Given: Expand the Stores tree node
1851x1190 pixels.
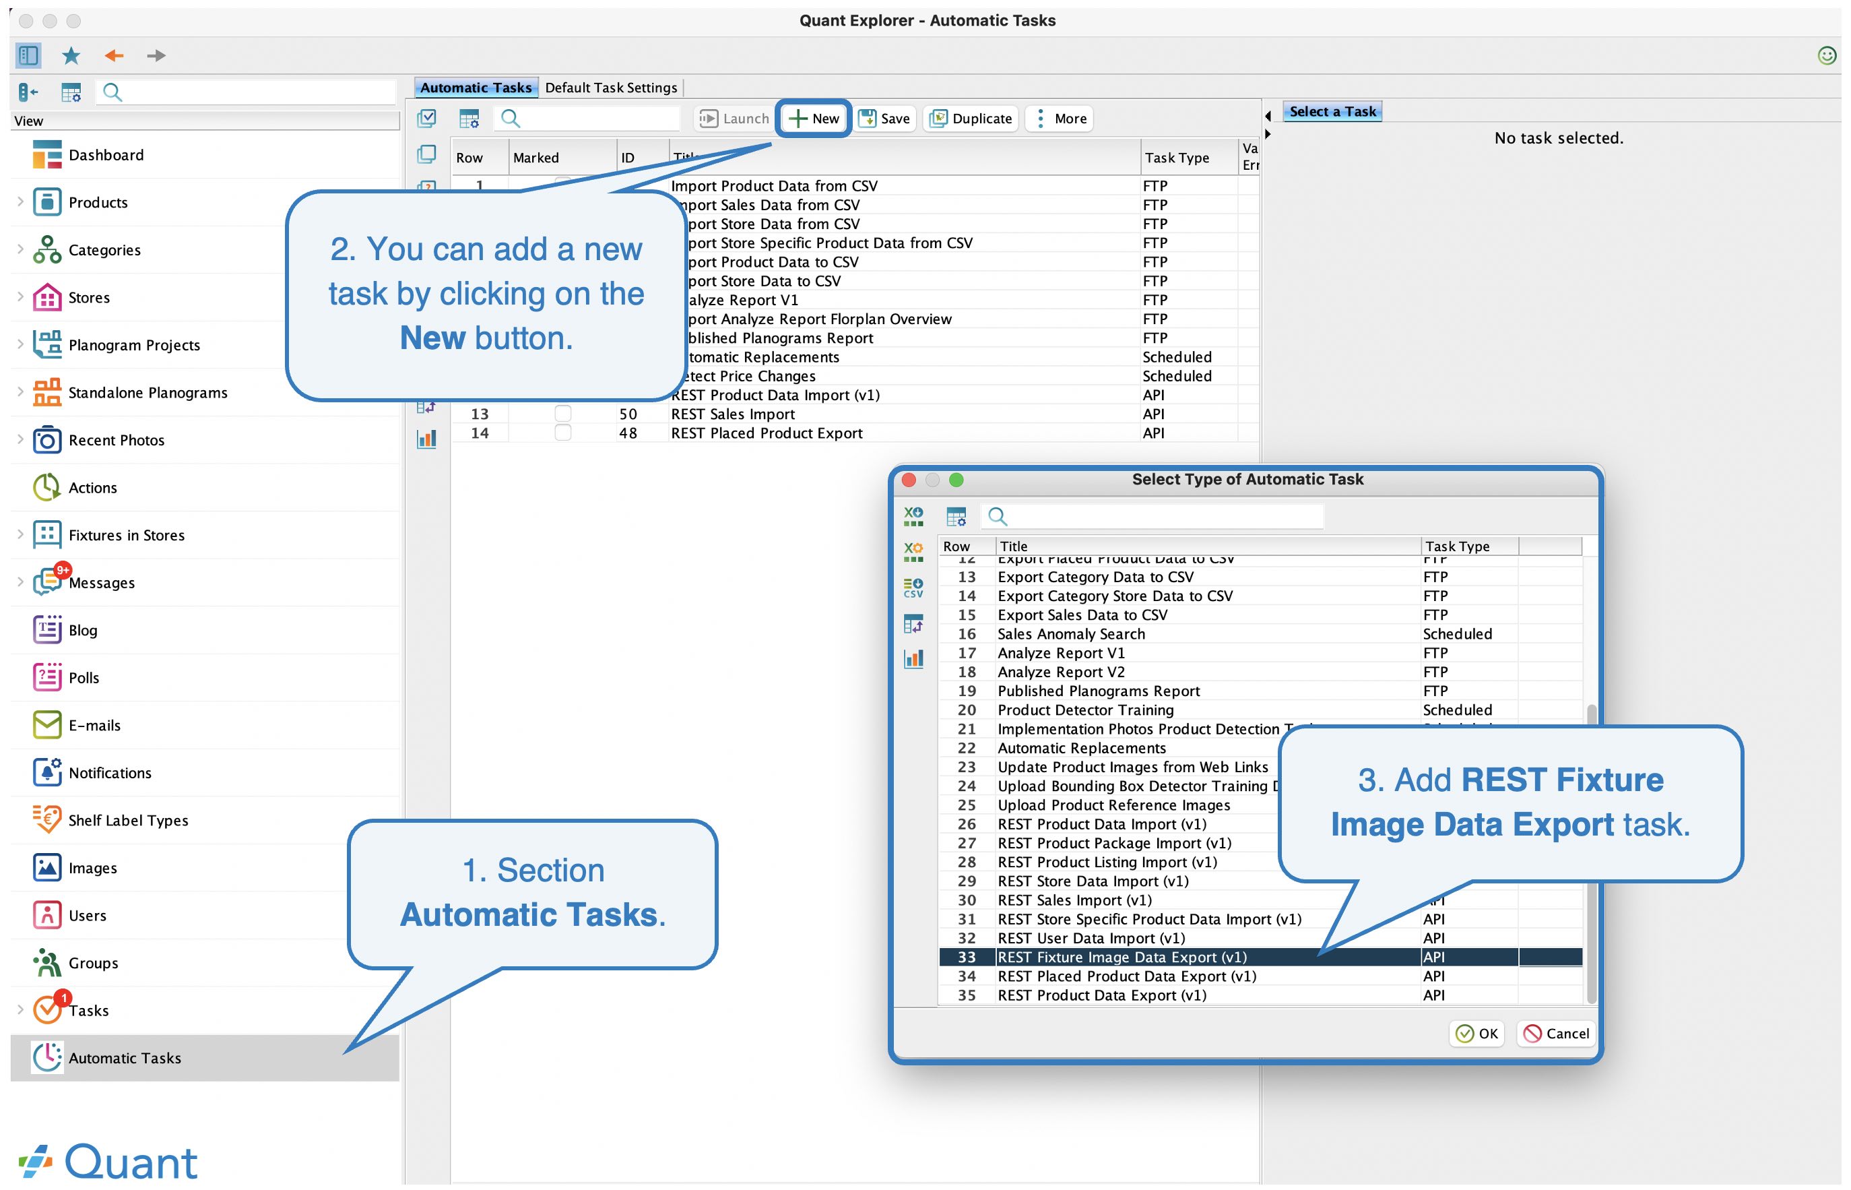Looking at the screenshot, I should click(x=20, y=296).
